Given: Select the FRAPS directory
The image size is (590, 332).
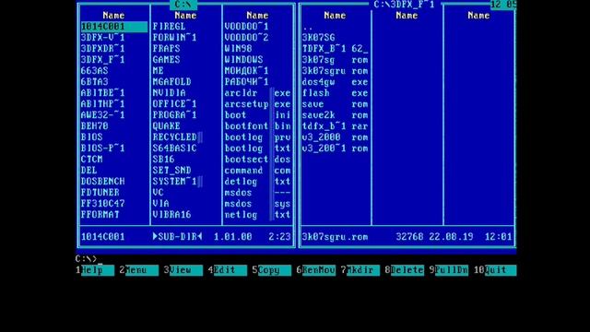Looking at the screenshot, I should coord(166,49).
